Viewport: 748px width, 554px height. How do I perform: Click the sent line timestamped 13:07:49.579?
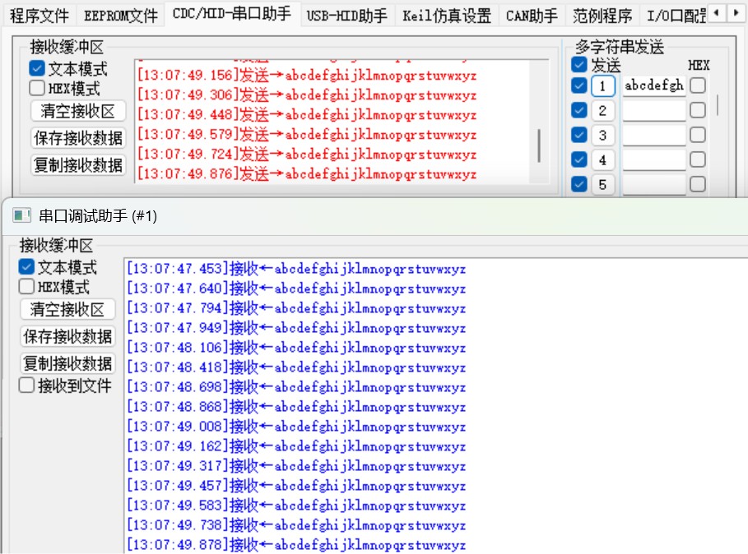pos(307,134)
